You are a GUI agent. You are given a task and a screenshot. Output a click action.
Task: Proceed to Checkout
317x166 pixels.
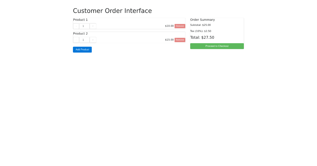(217, 46)
